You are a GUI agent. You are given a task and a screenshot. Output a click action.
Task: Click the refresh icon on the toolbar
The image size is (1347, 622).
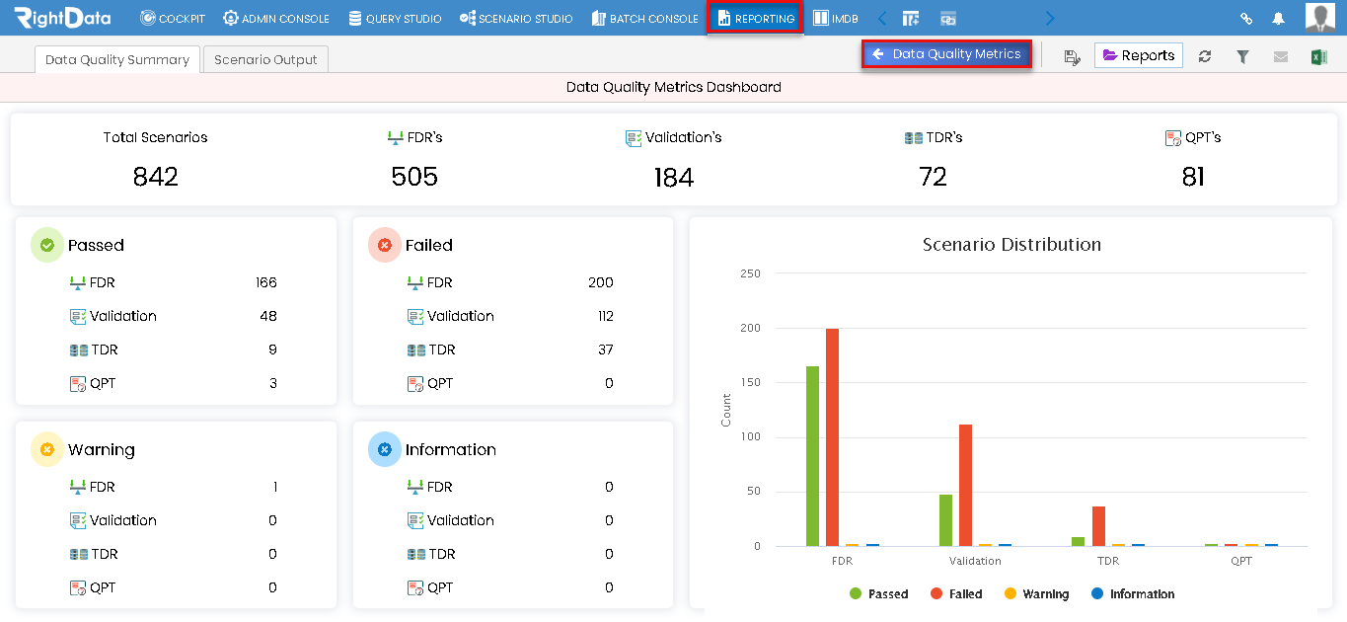[x=1205, y=55]
